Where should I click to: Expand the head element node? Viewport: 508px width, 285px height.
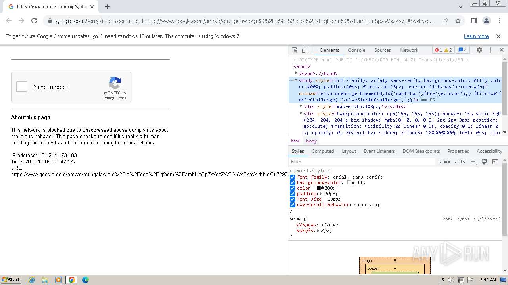296,73
